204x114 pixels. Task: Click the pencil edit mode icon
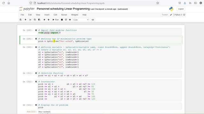point(171,15)
